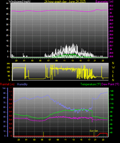Select the red 'Rainfall (.in)' legend label
The height and width of the screenshot is (143, 120).
(7, 84)
